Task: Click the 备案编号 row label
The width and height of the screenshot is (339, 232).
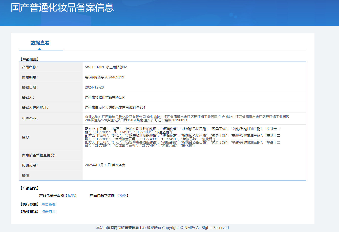Action: tap(30, 77)
